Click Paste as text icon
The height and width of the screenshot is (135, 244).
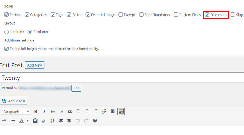pyautogui.click(x=35, y=121)
